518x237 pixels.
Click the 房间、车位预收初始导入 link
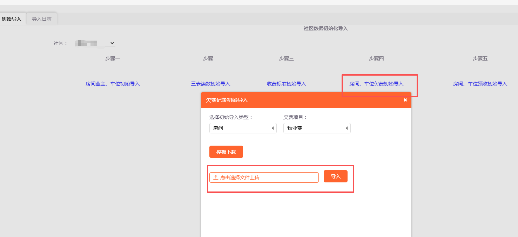coord(480,84)
